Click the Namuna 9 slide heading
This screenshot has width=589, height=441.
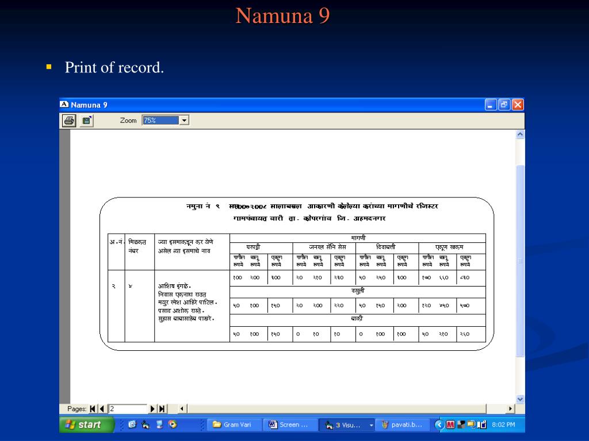282,16
